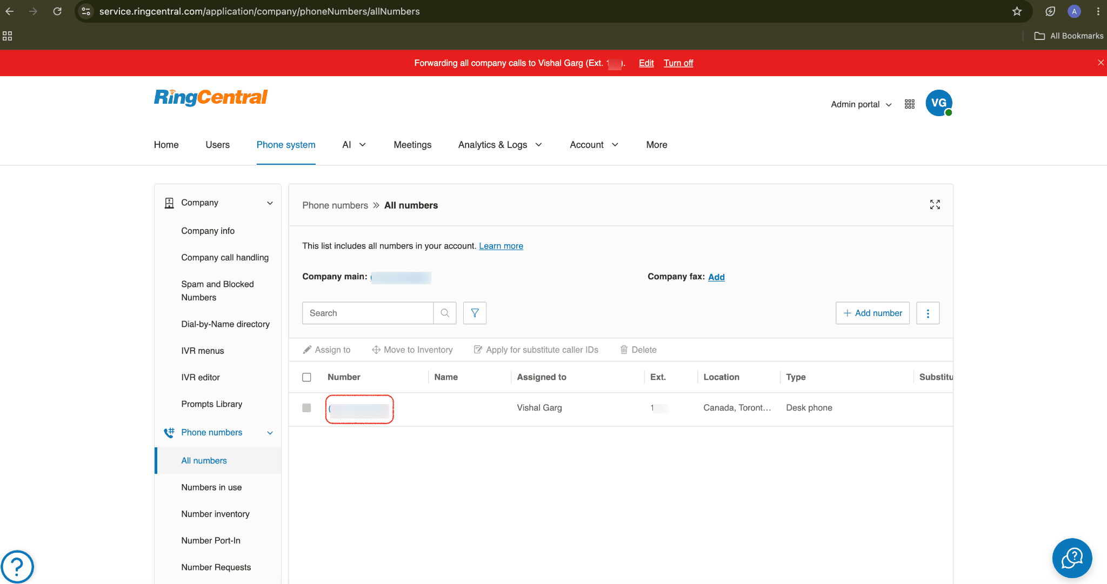Click the Number column header
The height and width of the screenshot is (584, 1107).
(344, 377)
